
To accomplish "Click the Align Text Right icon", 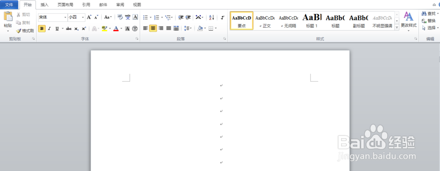I will [x=161, y=28].
